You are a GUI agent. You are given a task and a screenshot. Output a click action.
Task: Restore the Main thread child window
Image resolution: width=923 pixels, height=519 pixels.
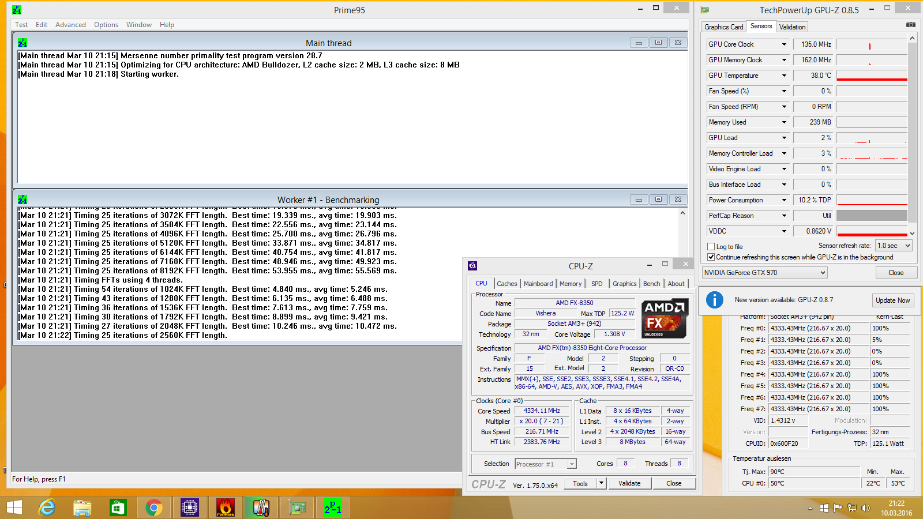pyautogui.click(x=658, y=43)
